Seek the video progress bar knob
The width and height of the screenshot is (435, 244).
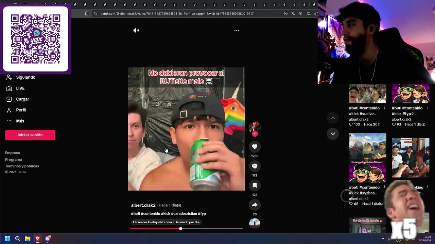pos(181,229)
